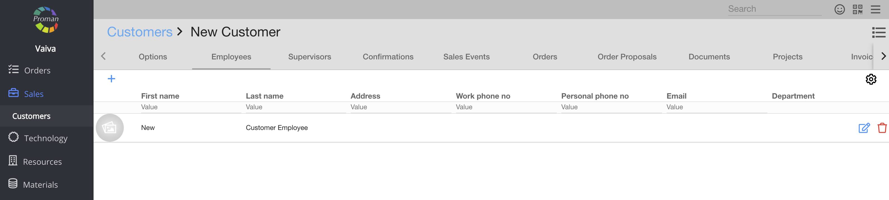Select the Sales Events tab

coord(466,57)
